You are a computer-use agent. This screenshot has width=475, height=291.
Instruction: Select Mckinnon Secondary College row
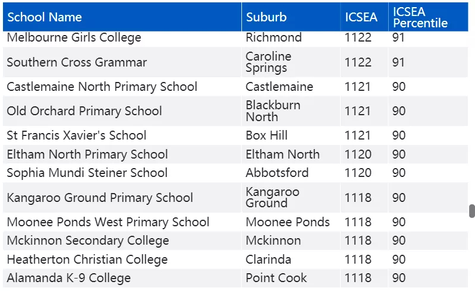(x=235, y=241)
